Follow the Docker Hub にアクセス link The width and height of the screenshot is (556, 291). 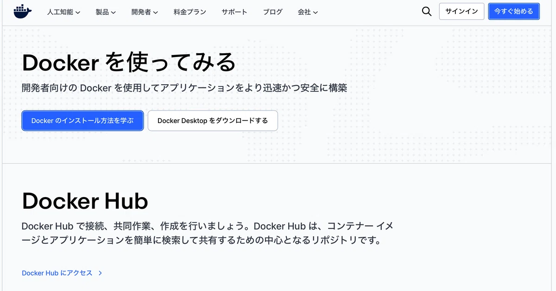tap(57, 273)
